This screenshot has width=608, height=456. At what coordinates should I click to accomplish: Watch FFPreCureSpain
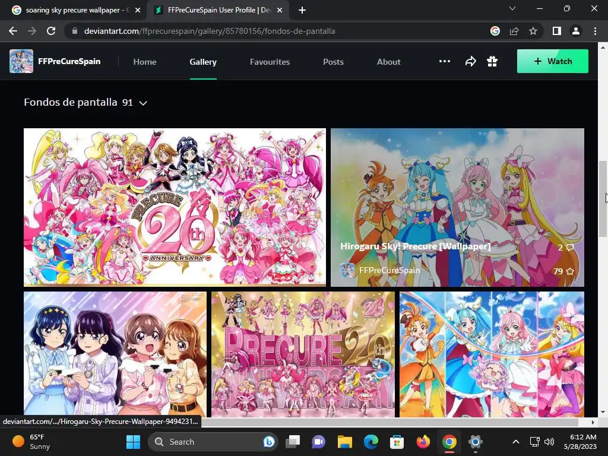click(x=553, y=61)
